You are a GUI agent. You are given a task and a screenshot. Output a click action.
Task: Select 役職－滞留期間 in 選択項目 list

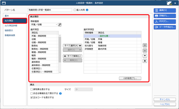45,42
